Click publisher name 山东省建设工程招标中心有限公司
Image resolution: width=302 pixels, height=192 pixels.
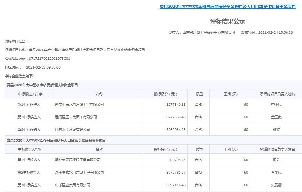pyautogui.click(x=209, y=32)
